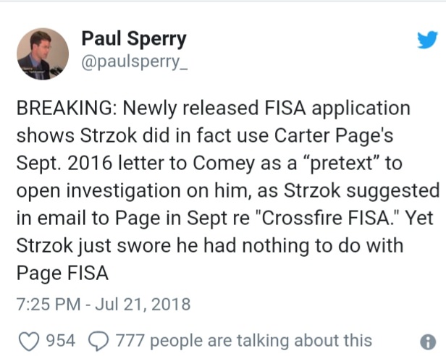
Task: Click the info circle icon
Action: click(428, 342)
